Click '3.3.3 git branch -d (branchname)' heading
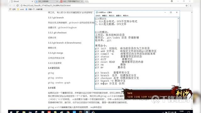201x113 pixels. [65, 43]
